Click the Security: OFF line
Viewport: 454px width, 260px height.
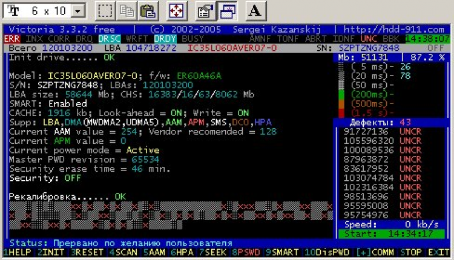45,178
